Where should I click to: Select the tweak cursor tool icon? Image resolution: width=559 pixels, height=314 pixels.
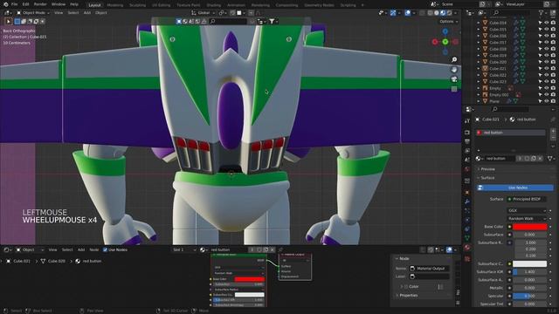click(8, 21)
